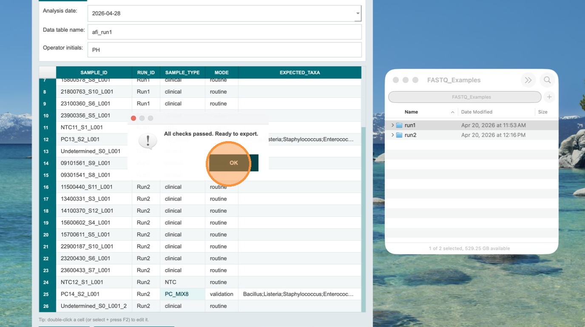Screen dimensions: 585x327
Task: Select row header number 20
Action: pos(47,235)
